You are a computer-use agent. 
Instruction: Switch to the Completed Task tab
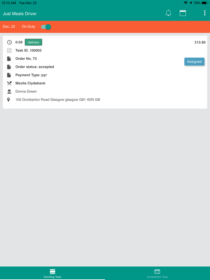click(x=157, y=273)
